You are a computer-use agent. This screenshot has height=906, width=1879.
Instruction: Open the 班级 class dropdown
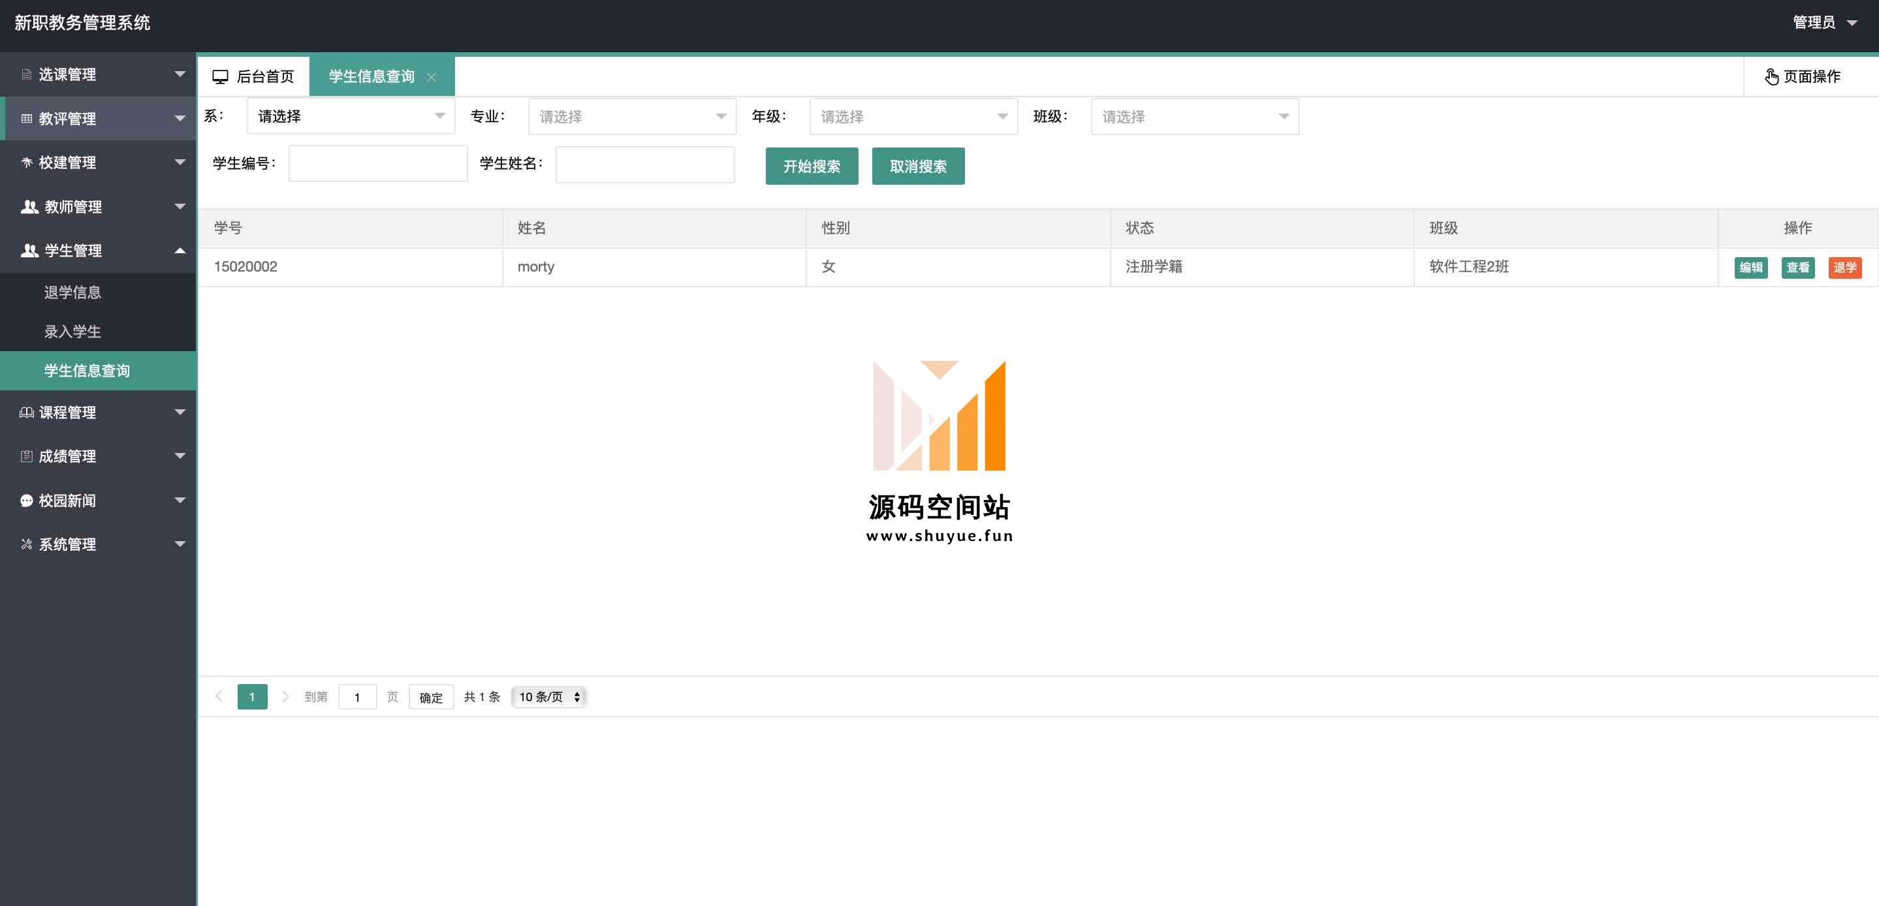tap(1195, 116)
